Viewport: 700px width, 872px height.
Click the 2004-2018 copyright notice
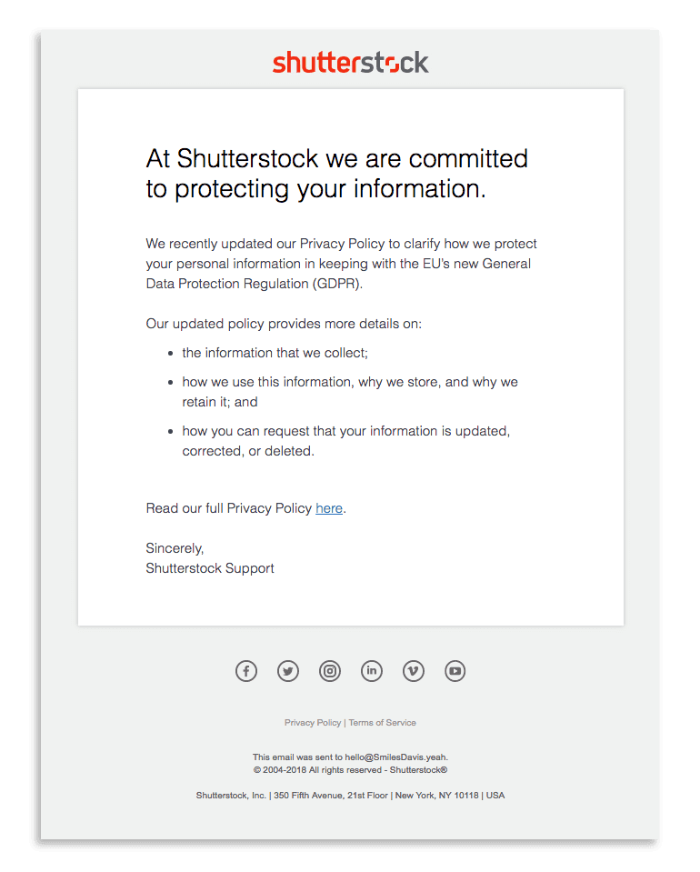pyautogui.click(x=350, y=769)
